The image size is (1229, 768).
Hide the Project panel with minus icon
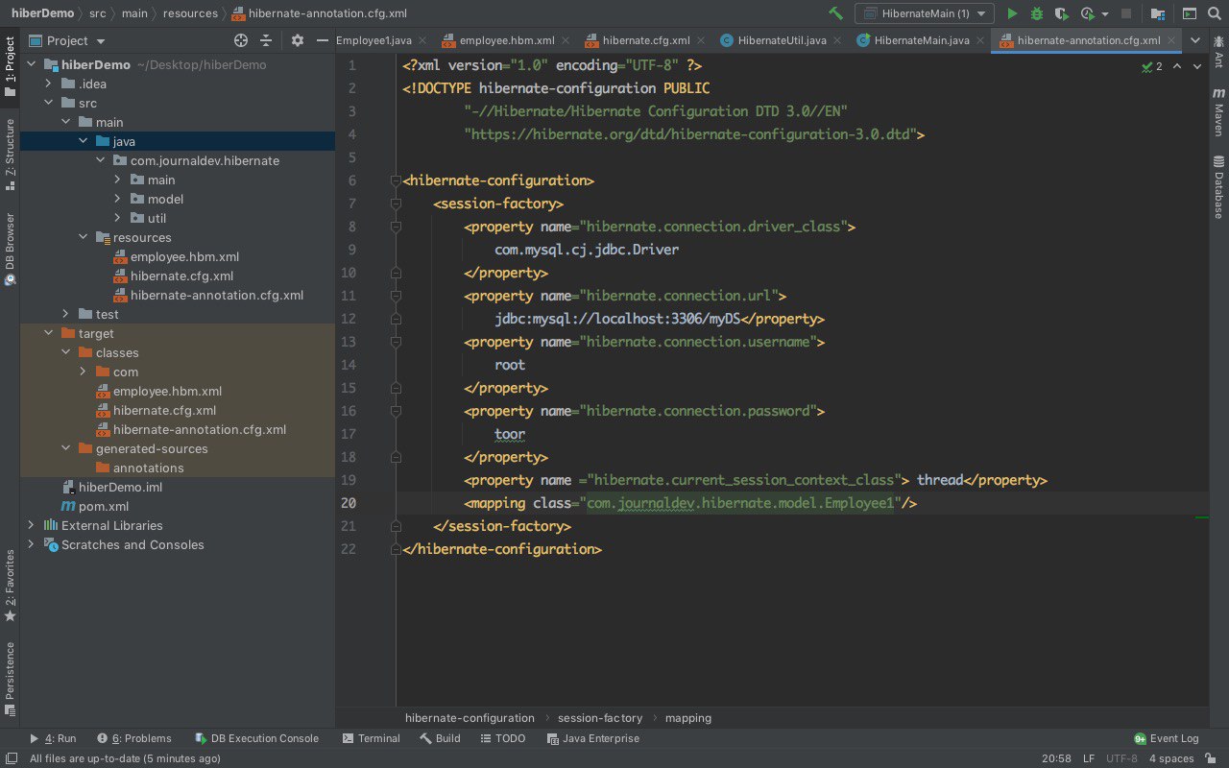pyautogui.click(x=322, y=40)
